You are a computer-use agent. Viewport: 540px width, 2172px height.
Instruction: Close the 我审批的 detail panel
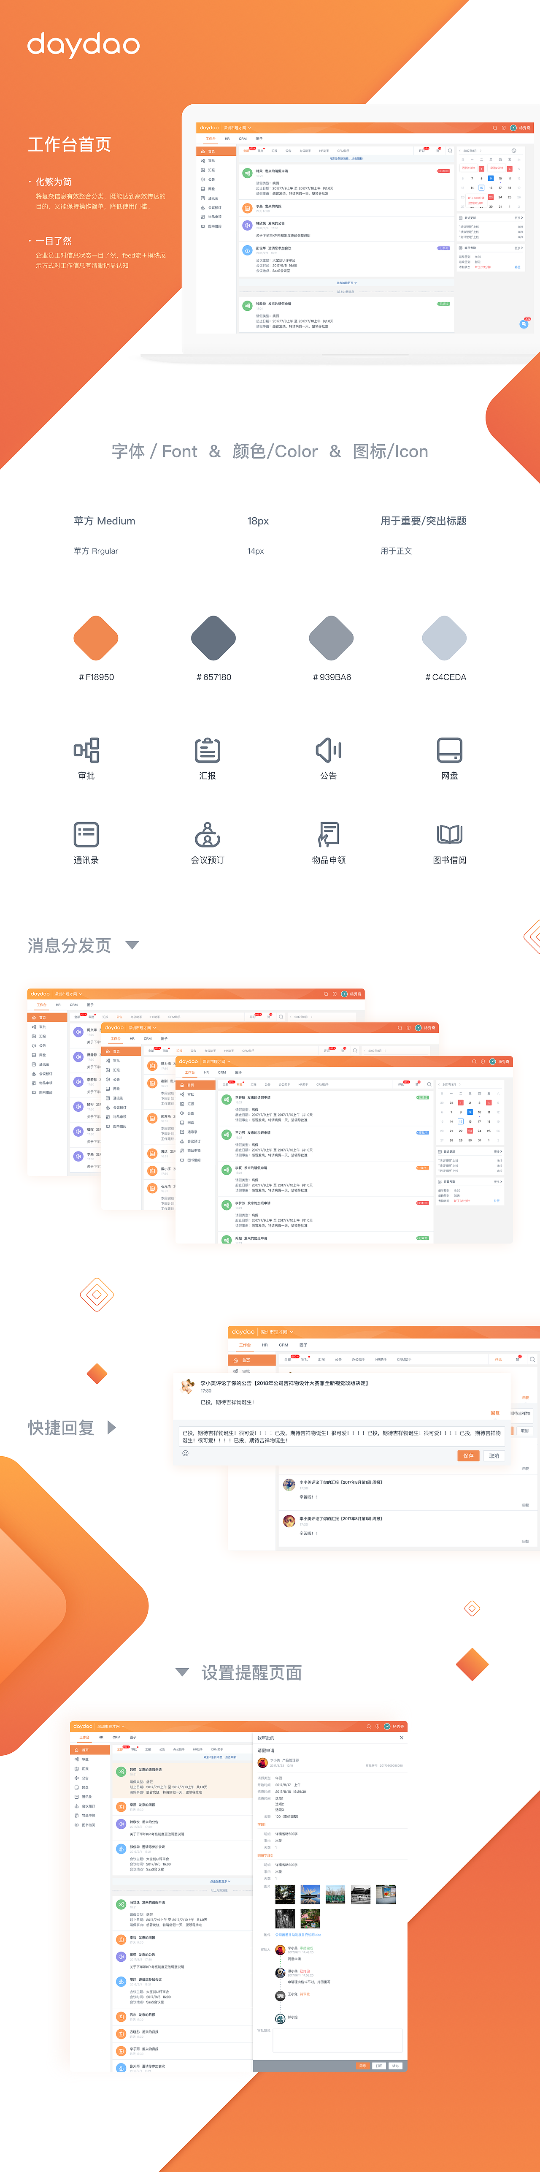(402, 1738)
